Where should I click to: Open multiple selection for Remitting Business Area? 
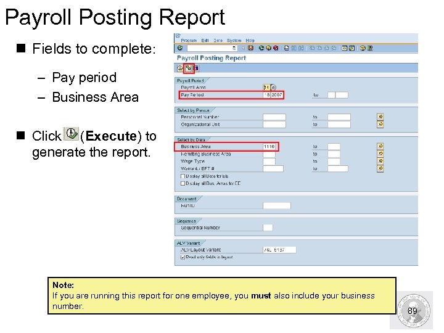380,154
